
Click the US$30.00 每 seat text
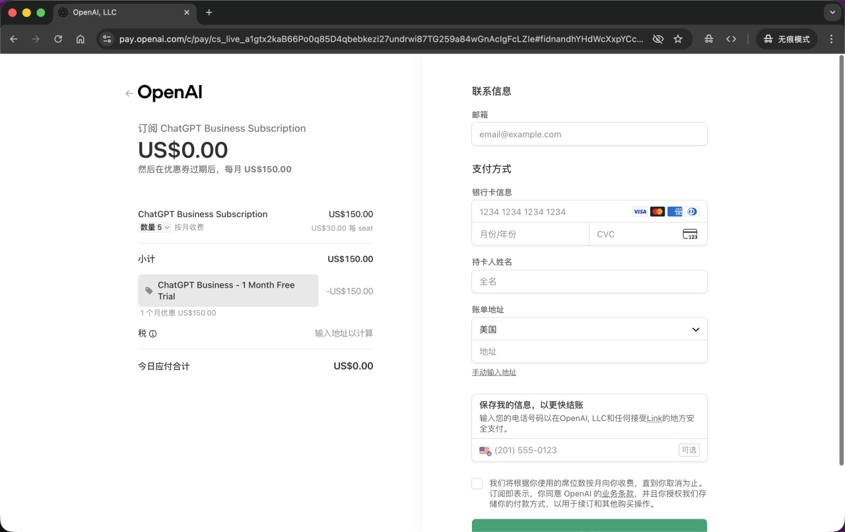342,228
